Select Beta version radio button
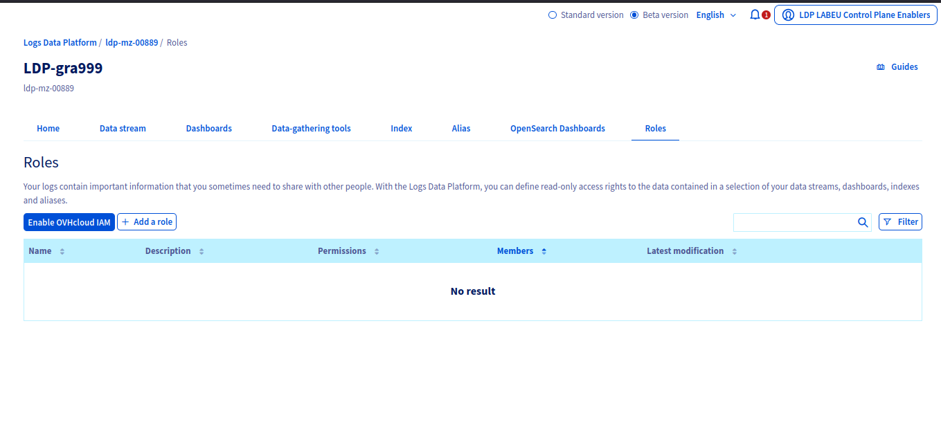 click(x=634, y=15)
